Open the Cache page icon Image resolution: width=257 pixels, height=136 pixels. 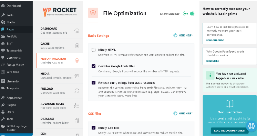[x=77, y=46]
